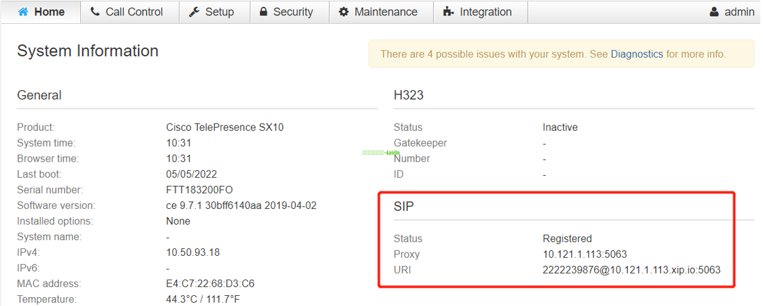Click the Call Control phone icon
Screen dimensions: 763x306
click(95, 12)
